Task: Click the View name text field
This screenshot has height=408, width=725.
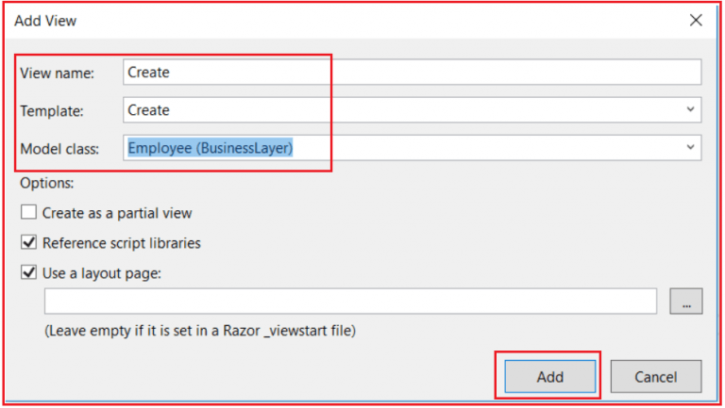Action: pos(412,72)
